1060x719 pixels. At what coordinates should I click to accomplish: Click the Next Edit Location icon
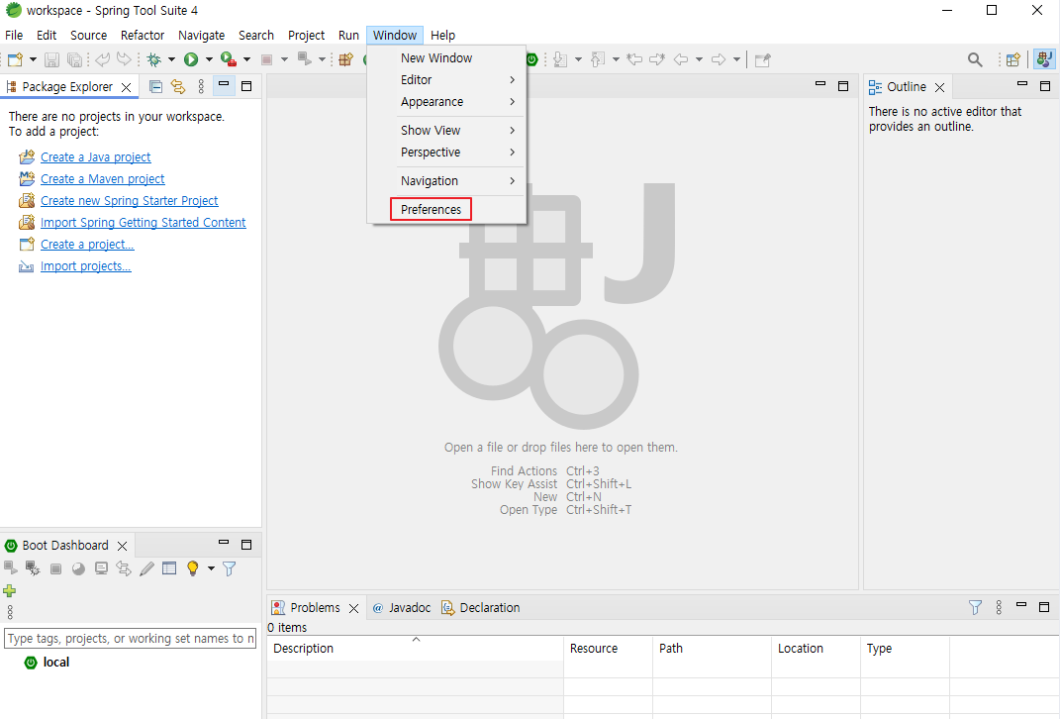click(657, 59)
